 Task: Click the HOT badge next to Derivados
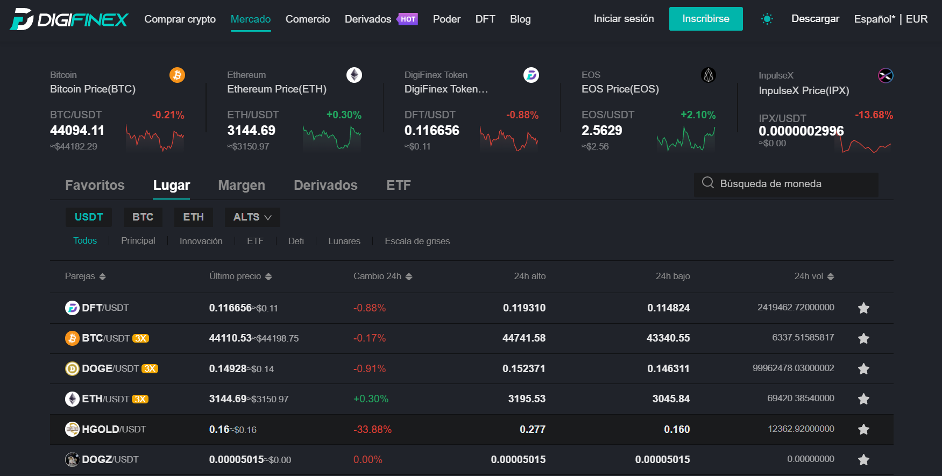[x=408, y=19]
